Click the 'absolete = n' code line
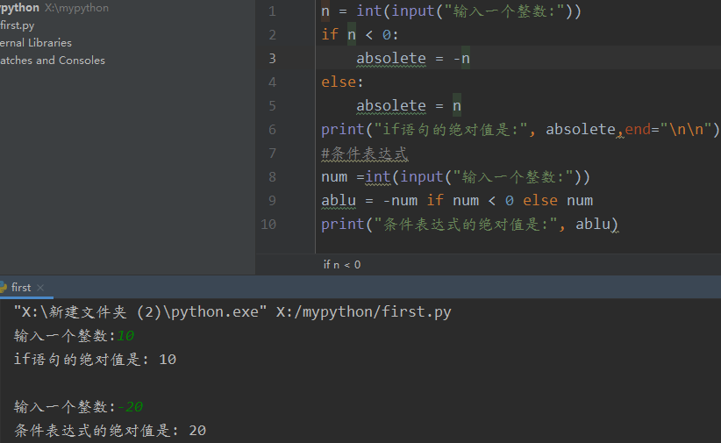 (x=409, y=106)
